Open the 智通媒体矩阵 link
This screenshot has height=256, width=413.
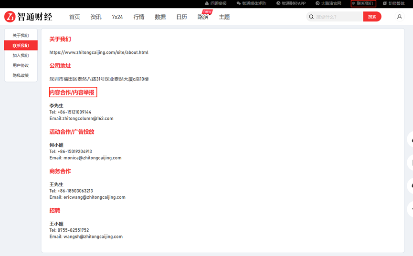click(251, 3)
